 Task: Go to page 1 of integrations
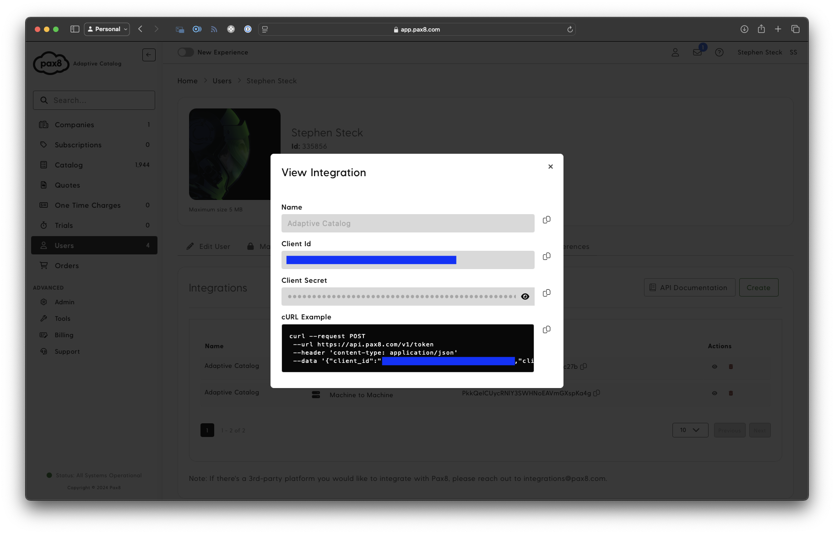tap(207, 430)
